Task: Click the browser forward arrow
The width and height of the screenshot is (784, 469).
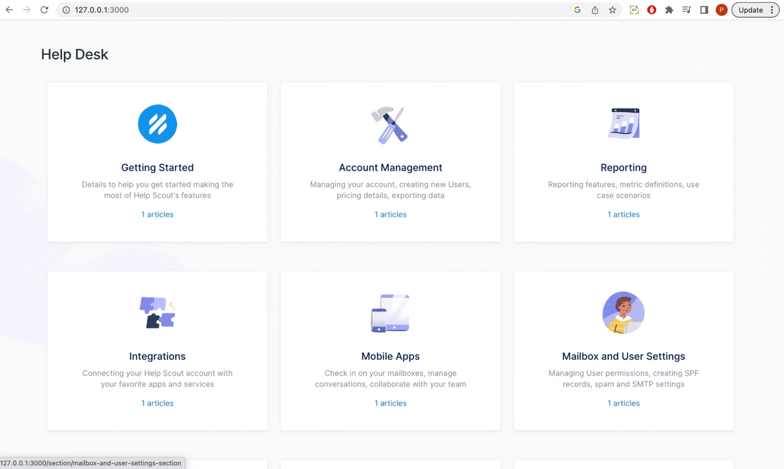Action: pos(27,10)
